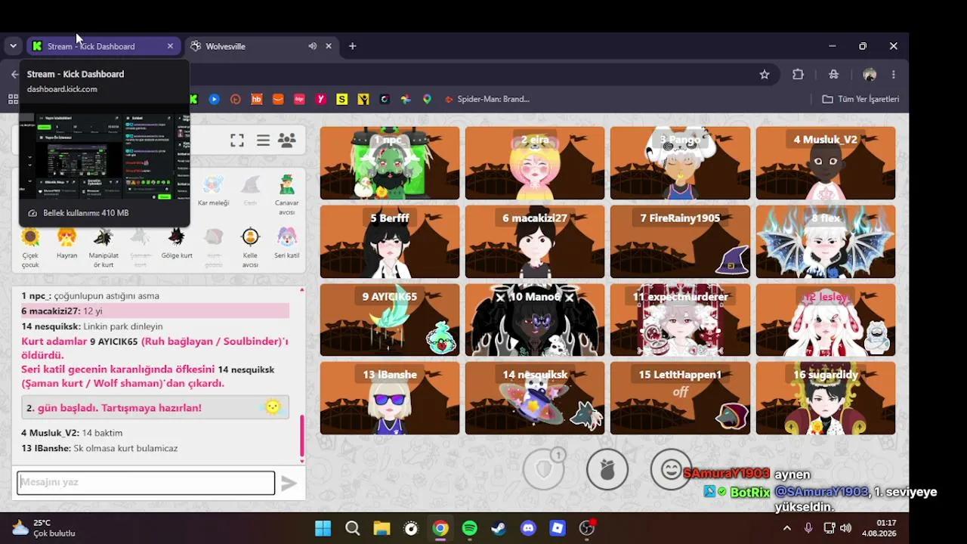Open the Tüm Yer İşaretleri folder
The image size is (967, 544).
[860, 99]
